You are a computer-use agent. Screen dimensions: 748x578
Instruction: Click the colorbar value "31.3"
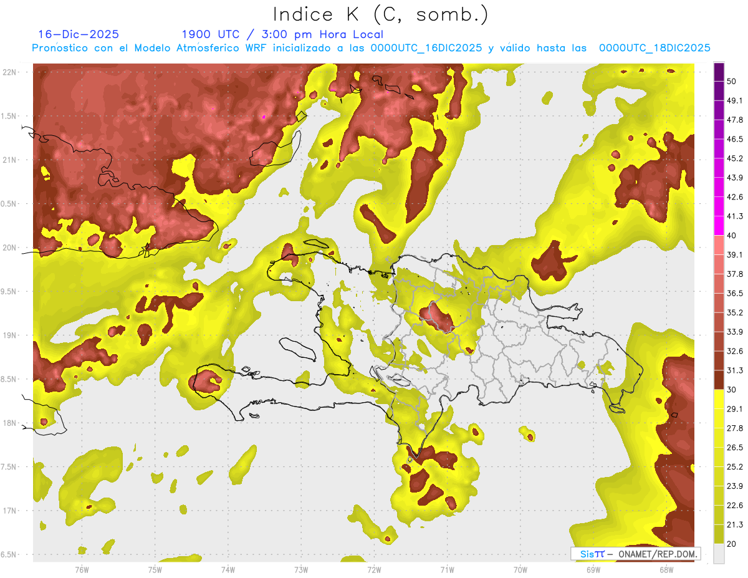click(x=734, y=370)
